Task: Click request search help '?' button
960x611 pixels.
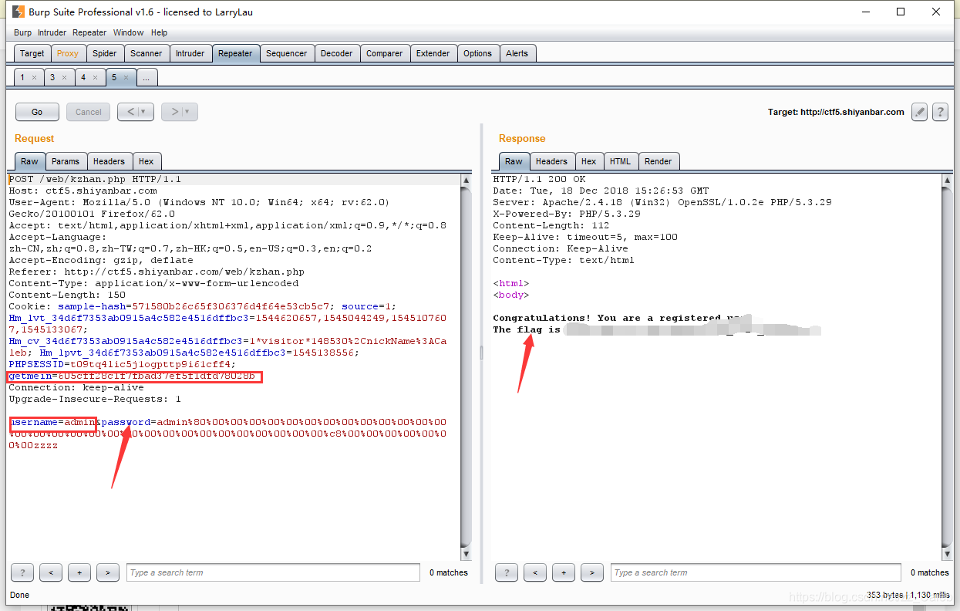Action: 22,572
